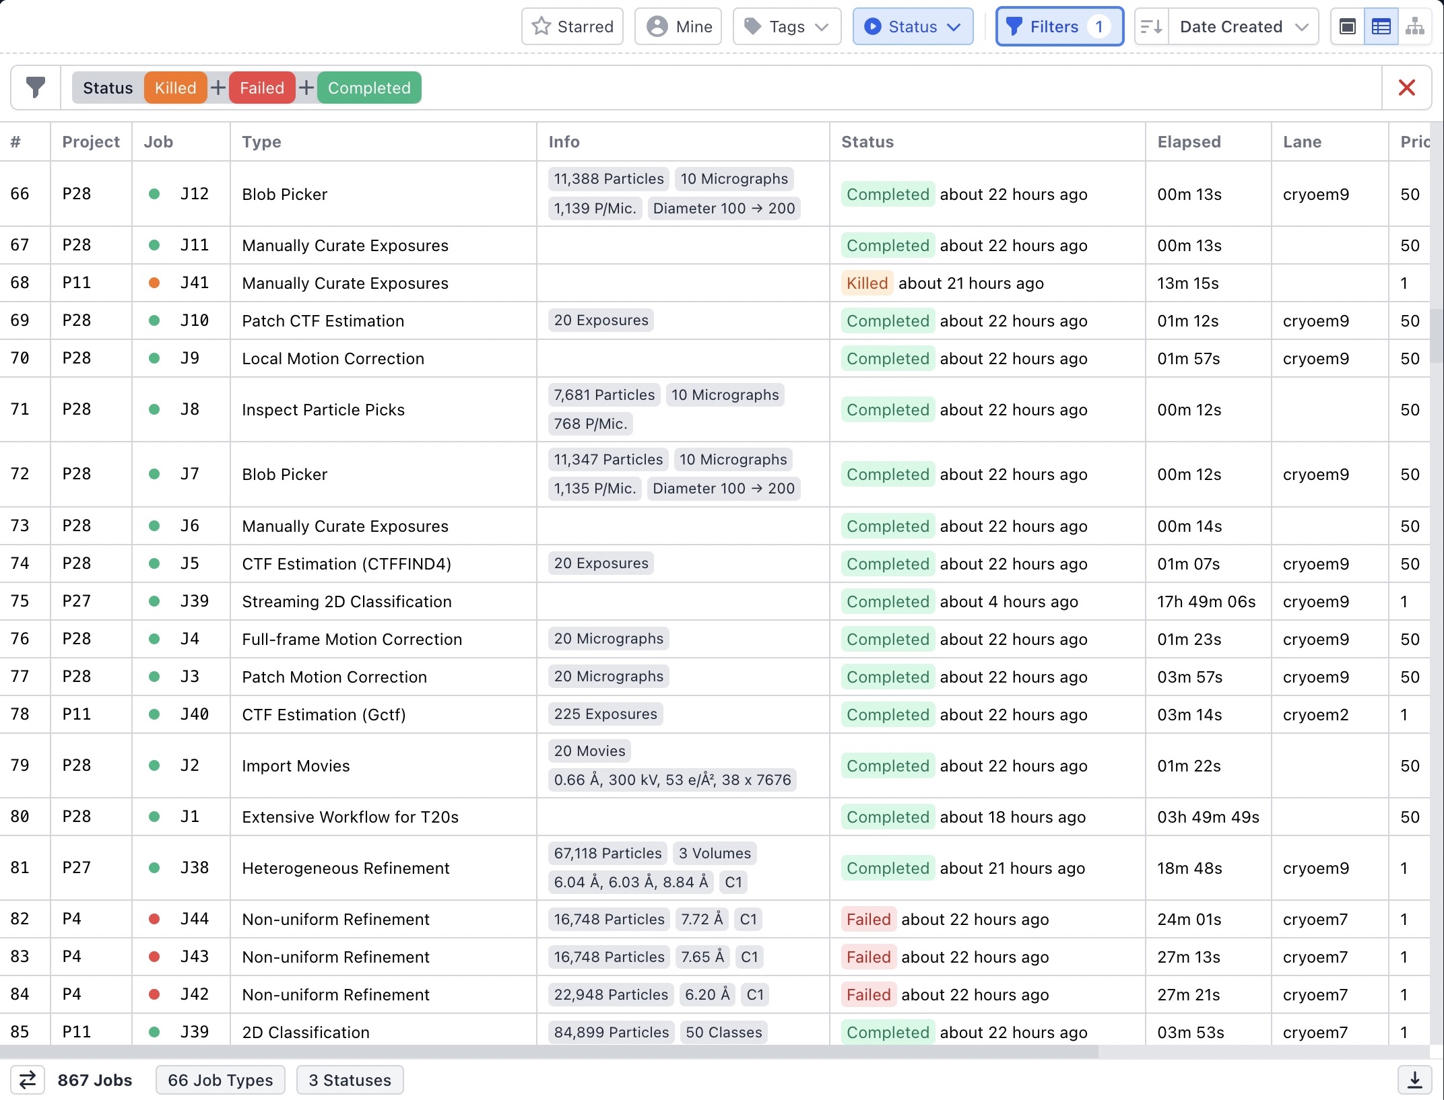The image size is (1444, 1100).
Task: Switch to card view icon
Action: pos(1348,27)
